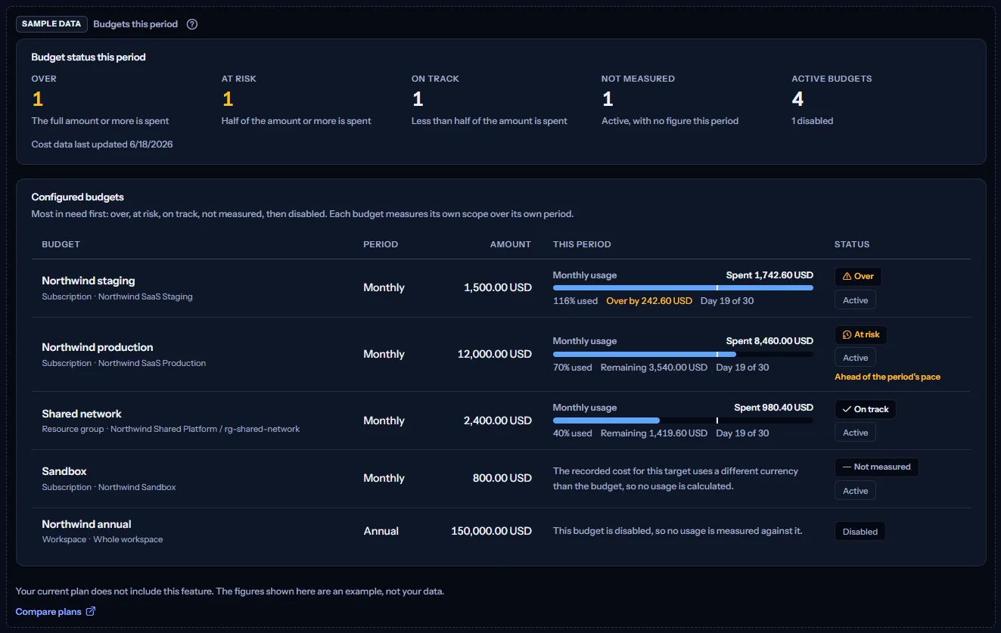
Task: Select the Shared network budget name
Action: tap(82, 414)
